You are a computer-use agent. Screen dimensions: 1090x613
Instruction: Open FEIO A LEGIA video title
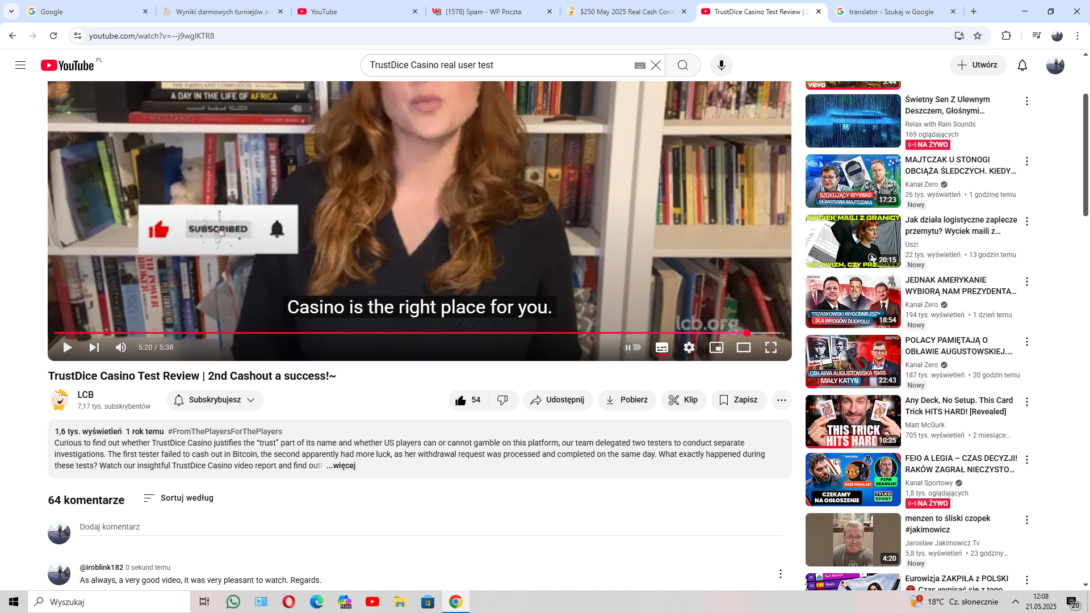(961, 464)
